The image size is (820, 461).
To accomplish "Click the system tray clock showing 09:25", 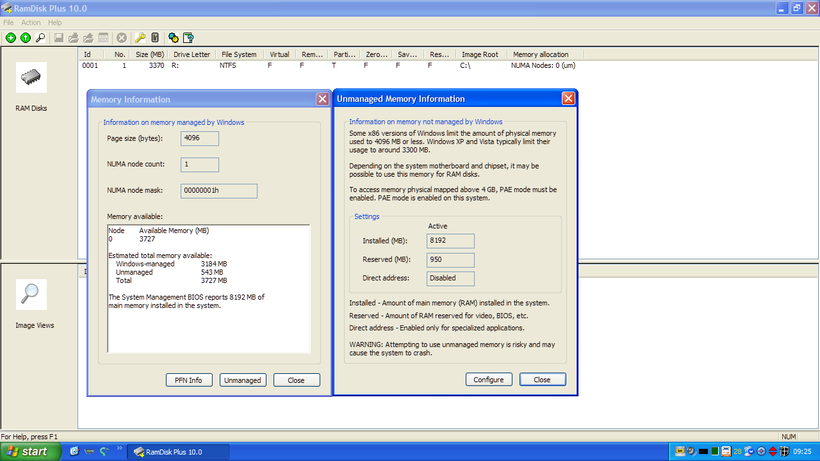I will tap(803, 452).
